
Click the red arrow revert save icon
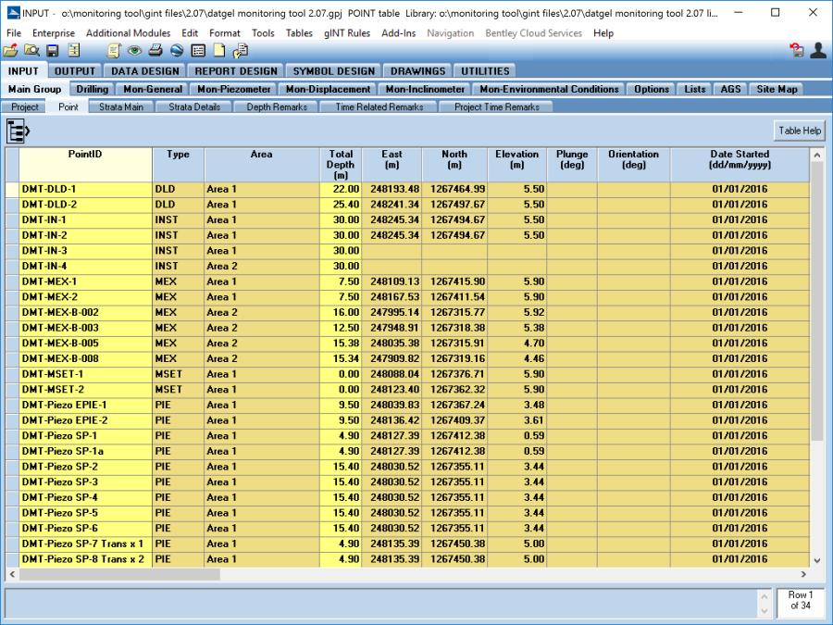tap(796, 51)
